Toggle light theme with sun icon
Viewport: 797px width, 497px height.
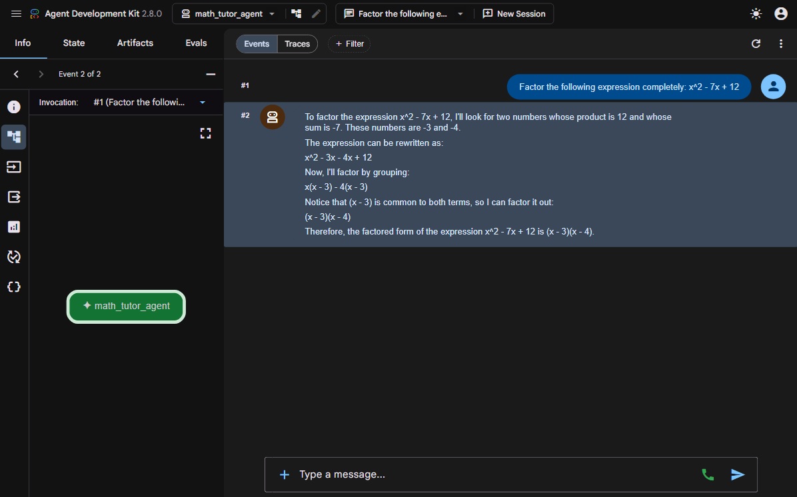point(756,14)
